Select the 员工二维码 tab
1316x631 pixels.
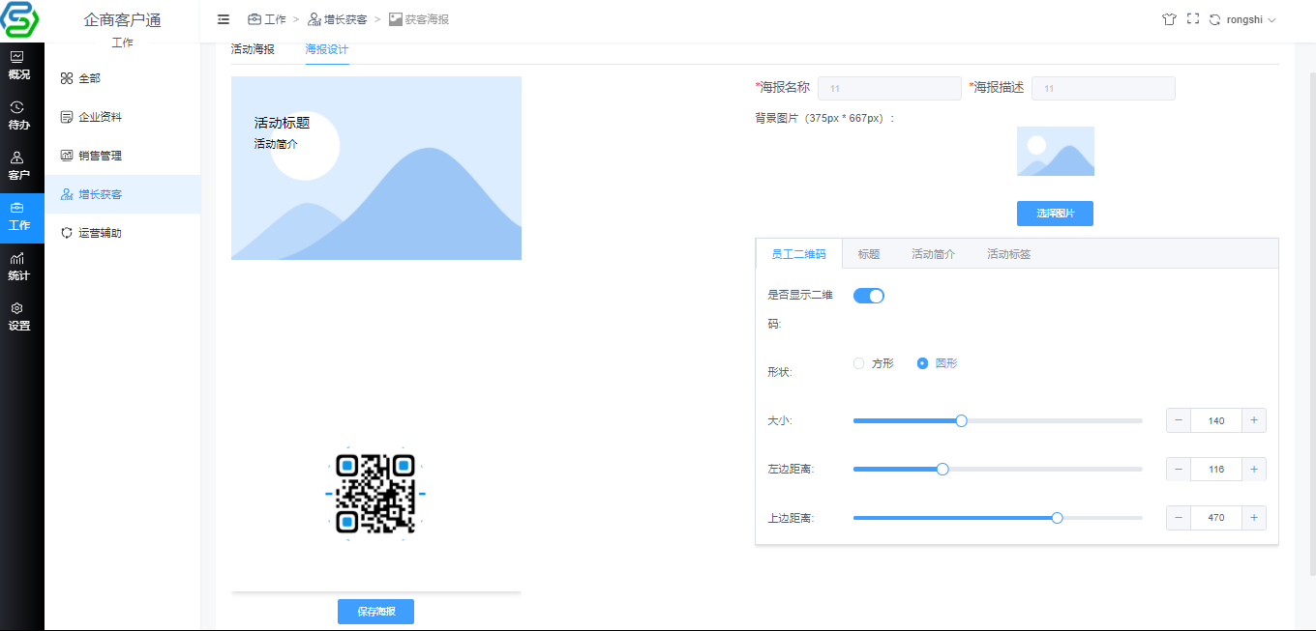pyautogui.click(x=798, y=254)
